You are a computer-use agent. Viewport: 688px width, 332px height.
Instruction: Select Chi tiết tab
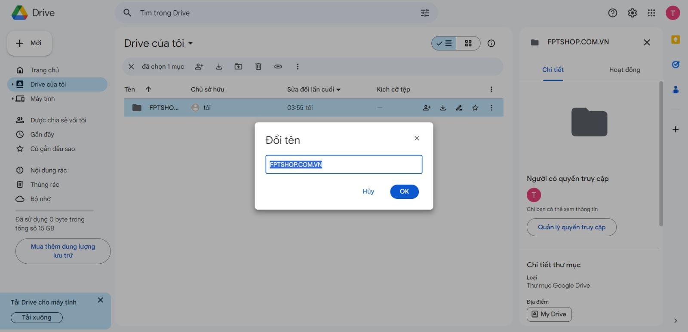553,70
